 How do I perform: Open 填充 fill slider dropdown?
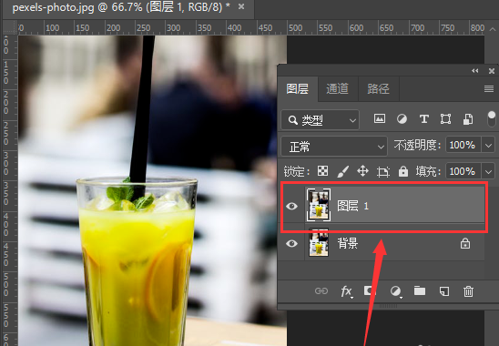pyautogui.click(x=488, y=172)
